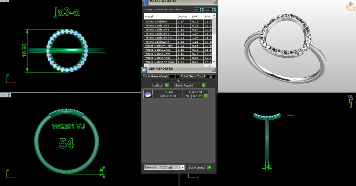
Task: Click the Library: Cutout White label
Action: [164, 10]
